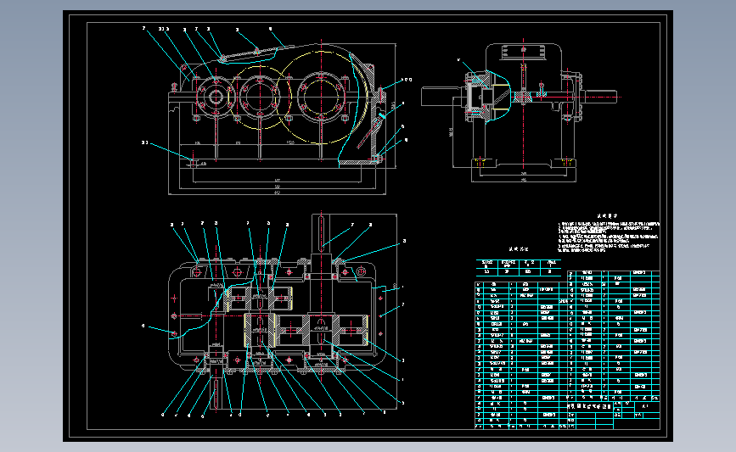The width and height of the screenshot is (736, 452).
Task: Select the foundation bolt at front view lower-left
Action: coord(193,162)
